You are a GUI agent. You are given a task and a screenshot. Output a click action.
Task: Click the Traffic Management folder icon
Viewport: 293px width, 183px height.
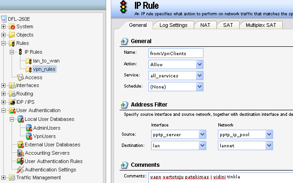[x=12, y=177]
